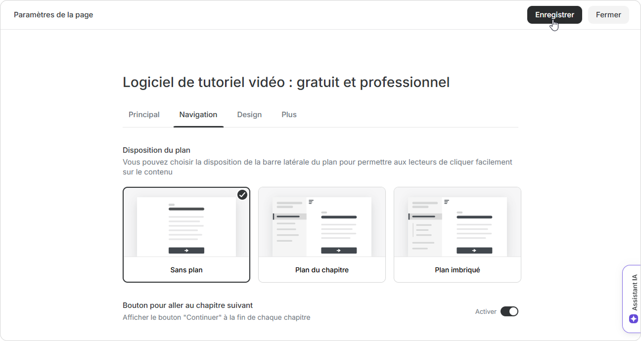641x341 pixels.
Task: Click the arrow icon in Plan imbriqué preview
Action: pos(474,251)
